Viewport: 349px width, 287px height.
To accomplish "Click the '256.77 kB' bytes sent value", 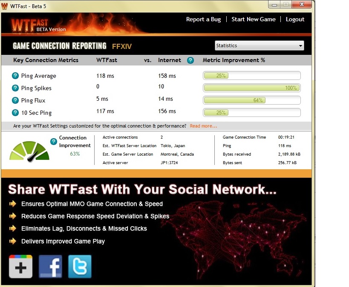I will pyautogui.click(x=287, y=162).
